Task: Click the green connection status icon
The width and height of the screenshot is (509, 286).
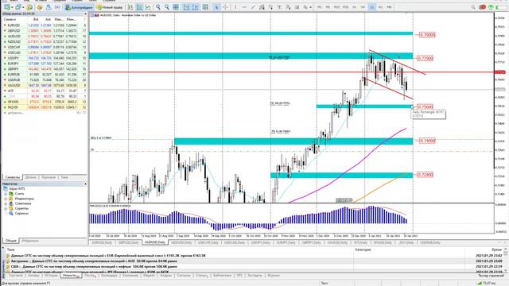Action: point(492,7)
